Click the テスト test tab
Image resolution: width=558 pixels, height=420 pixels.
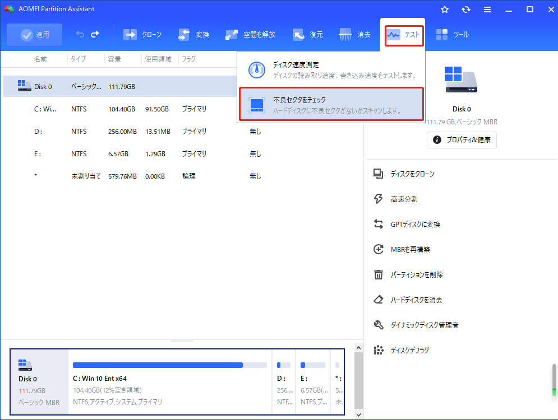coord(404,35)
